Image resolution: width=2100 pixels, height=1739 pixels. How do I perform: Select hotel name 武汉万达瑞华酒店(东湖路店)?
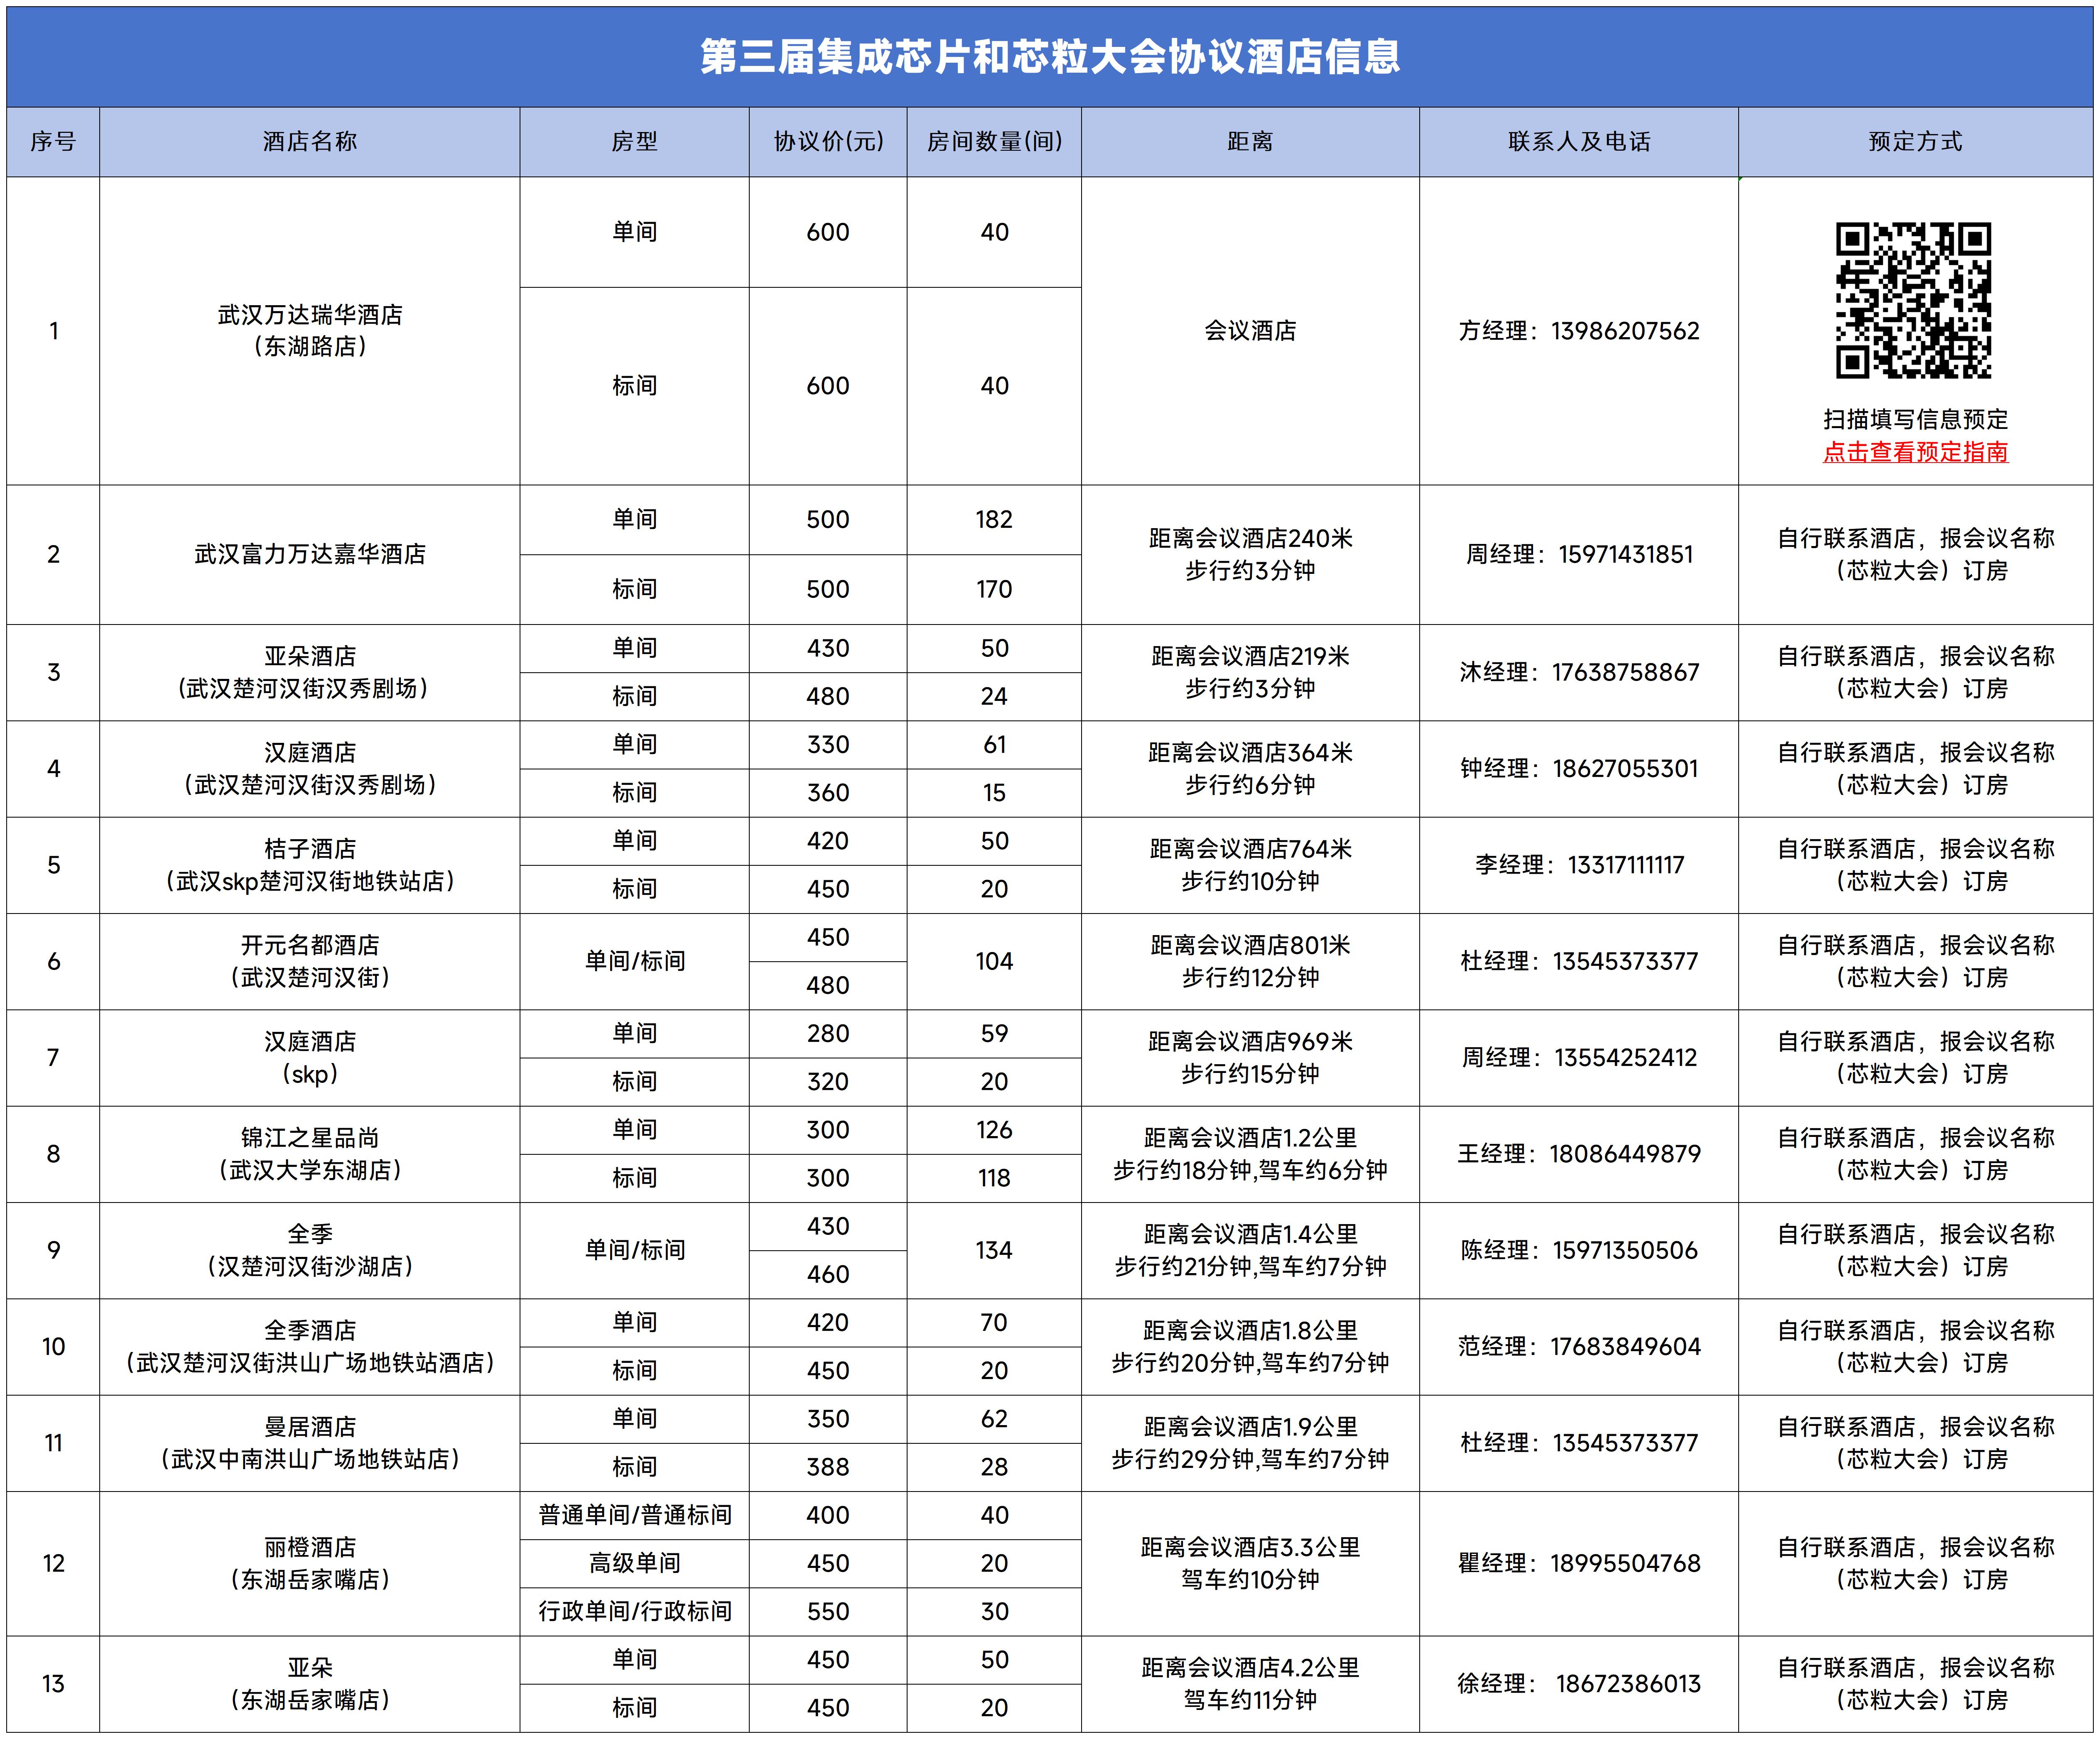tap(310, 331)
